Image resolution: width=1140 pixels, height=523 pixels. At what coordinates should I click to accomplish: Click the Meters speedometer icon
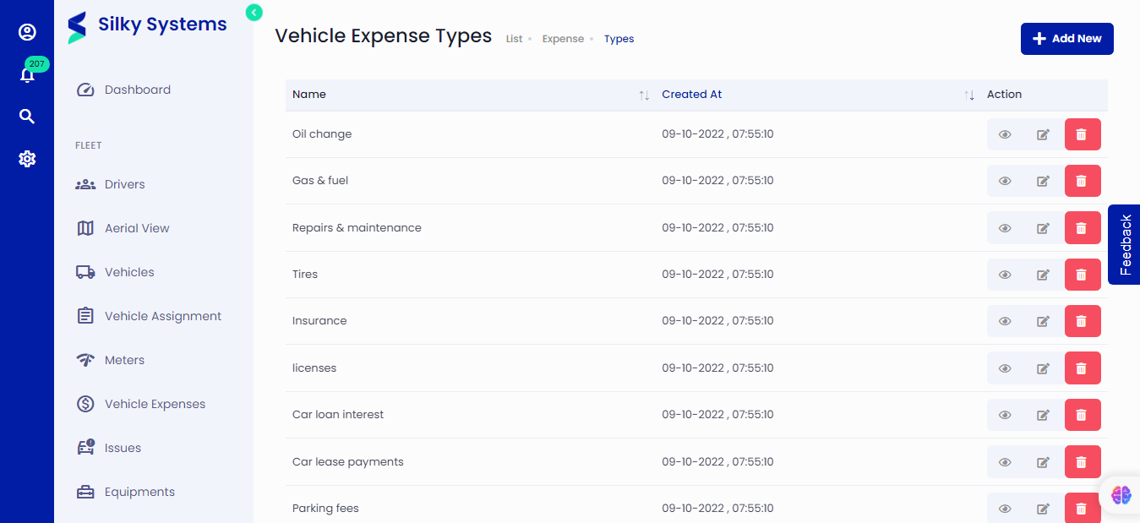tap(85, 359)
